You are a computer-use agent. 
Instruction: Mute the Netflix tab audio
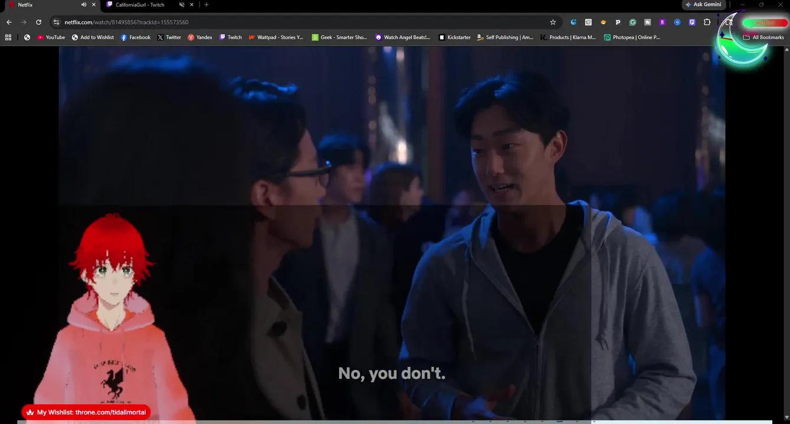coord(83,5)
